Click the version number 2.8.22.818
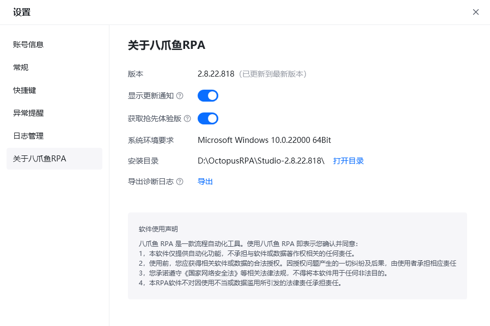This screenshot has width=490, height=326. (x=216, y=74)
